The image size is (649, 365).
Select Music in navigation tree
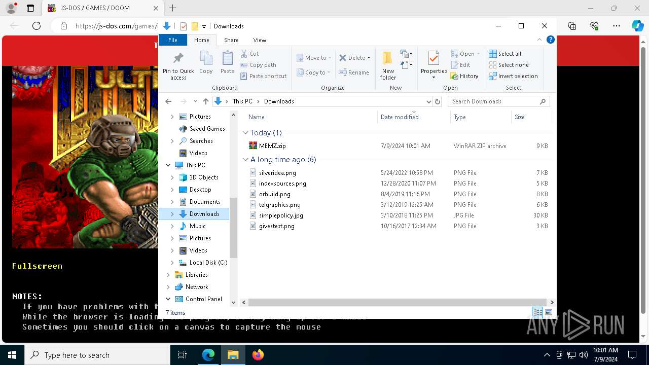pos(197,226)
